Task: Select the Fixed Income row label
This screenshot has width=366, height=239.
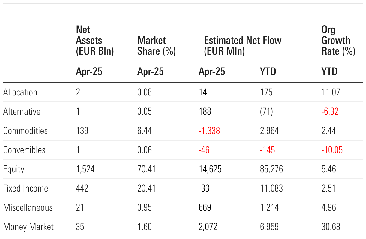Action: pos(26,188)
